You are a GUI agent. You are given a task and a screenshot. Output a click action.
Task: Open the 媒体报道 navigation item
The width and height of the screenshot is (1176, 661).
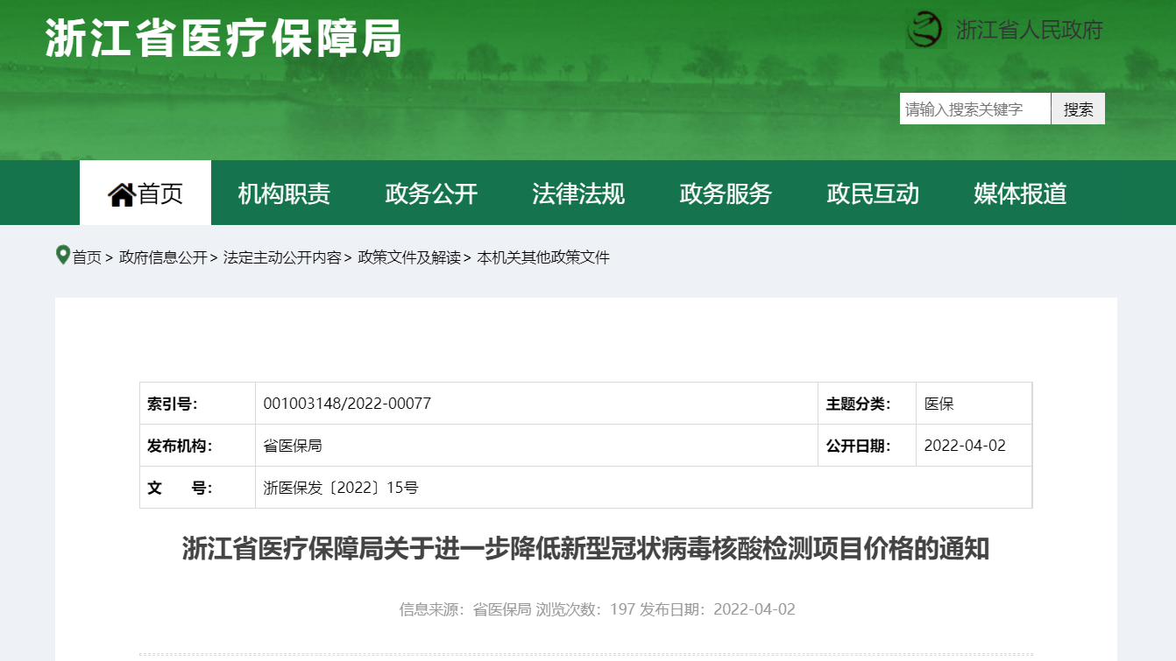point(1020,193)
